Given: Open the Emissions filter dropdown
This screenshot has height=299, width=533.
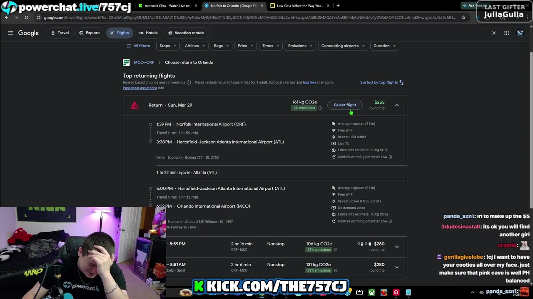Looking at the screenshot, I should [300, 46].
